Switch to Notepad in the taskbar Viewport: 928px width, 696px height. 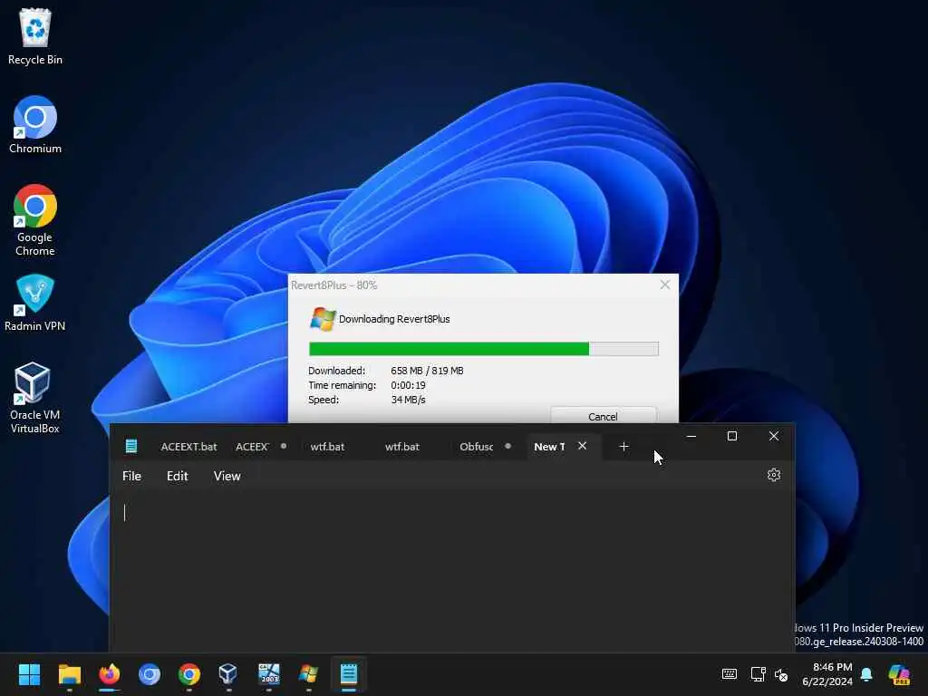(x=349, y=674)
